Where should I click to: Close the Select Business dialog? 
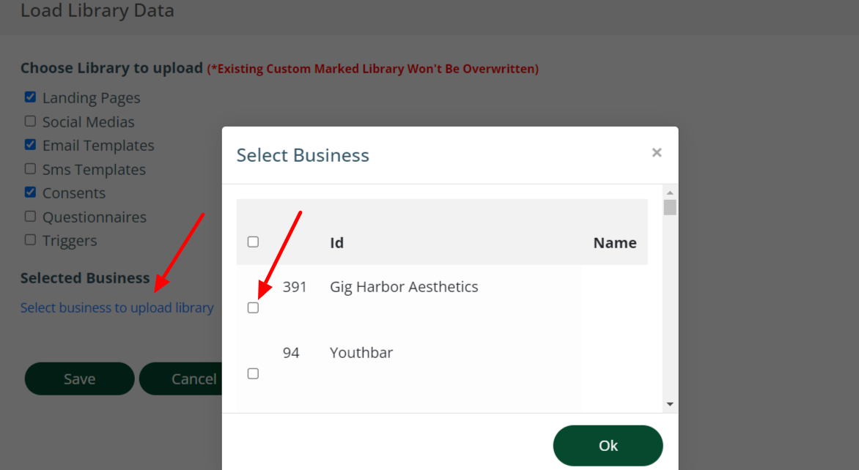point(657,153)
